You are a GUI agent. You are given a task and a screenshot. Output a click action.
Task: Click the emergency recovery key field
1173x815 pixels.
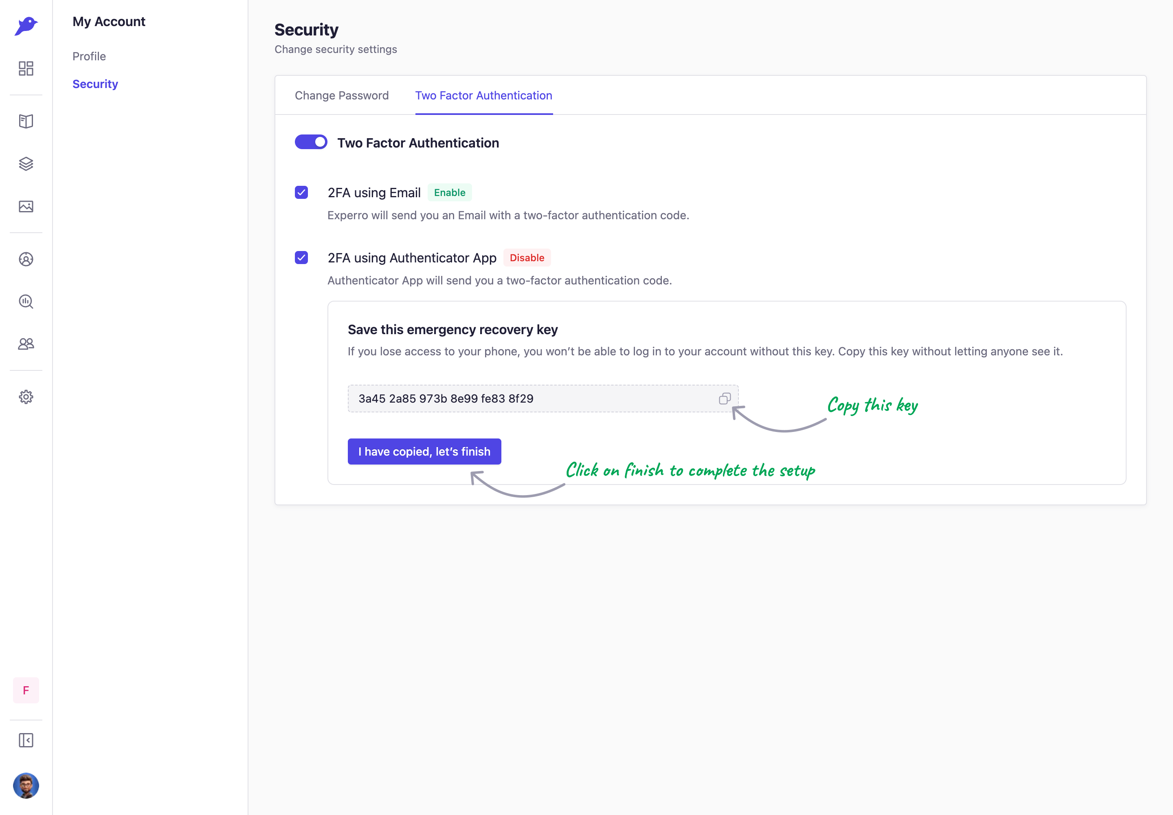(543, 398)
